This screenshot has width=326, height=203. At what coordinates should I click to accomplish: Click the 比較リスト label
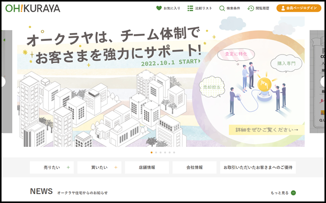click(204, 8)
